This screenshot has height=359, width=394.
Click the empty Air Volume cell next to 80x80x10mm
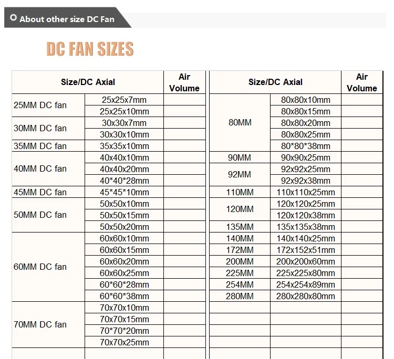click(362, 100)
